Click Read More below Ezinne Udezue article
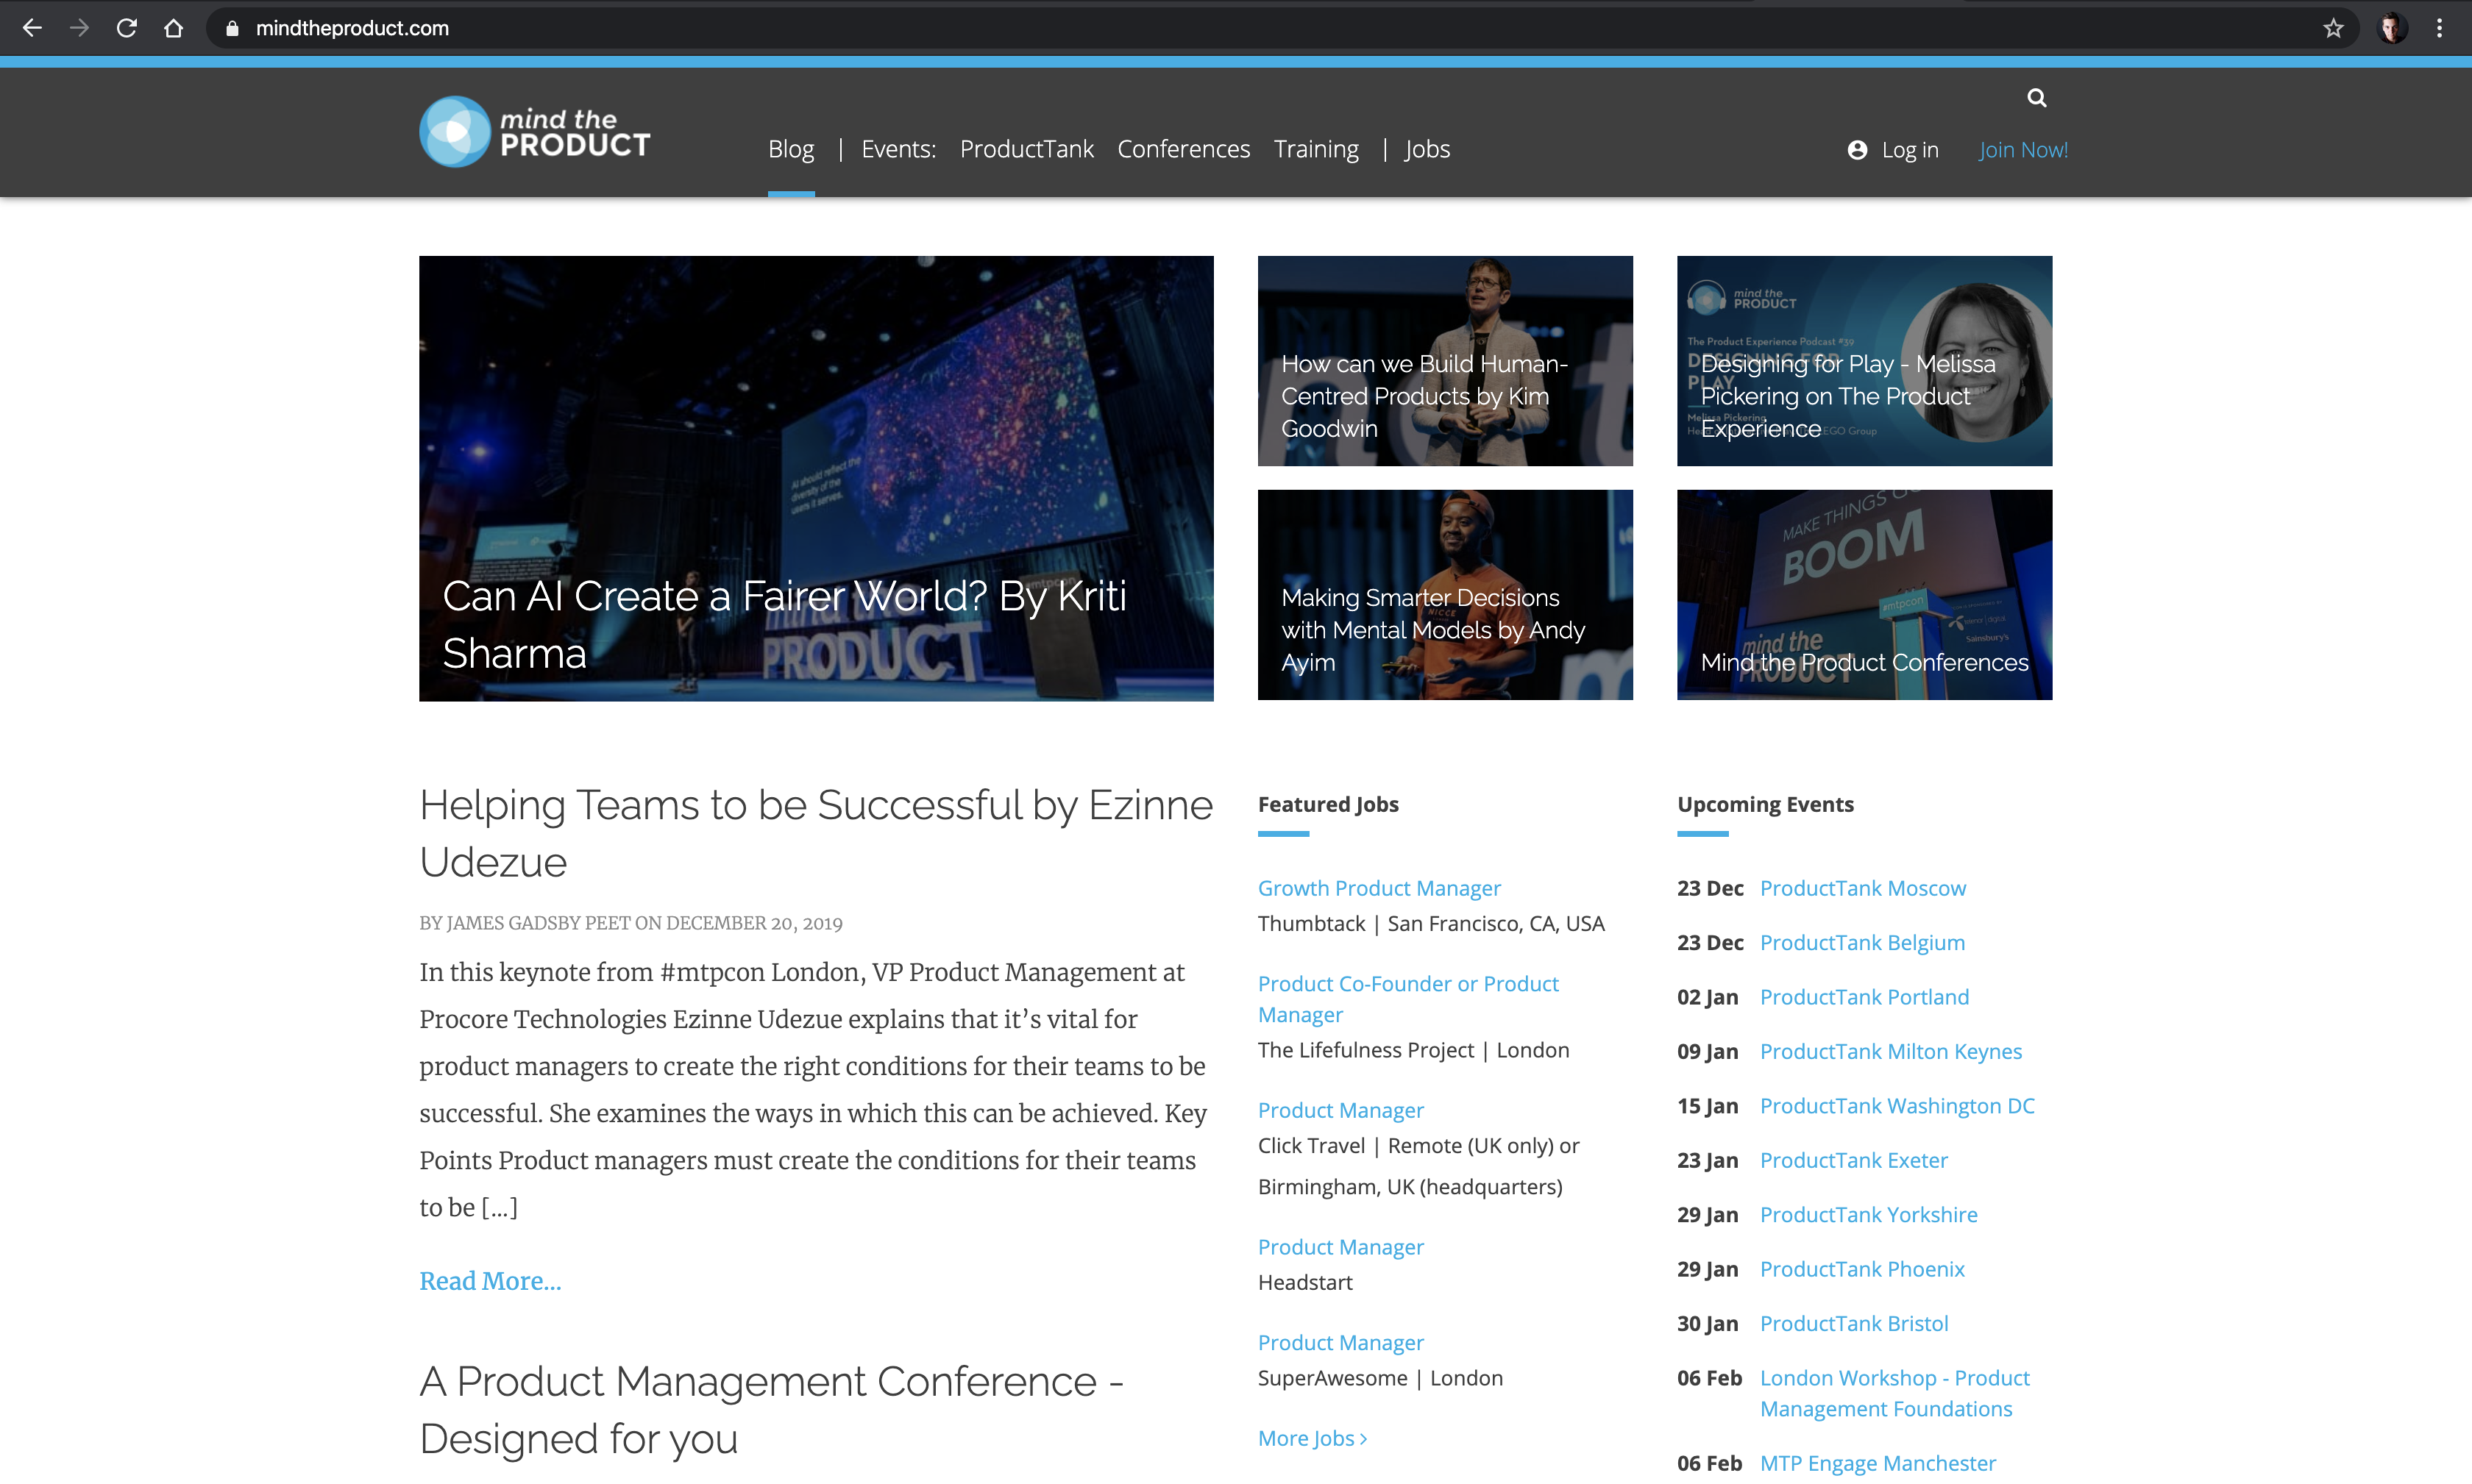This screenshot has height=1484, width=2472. pos(490,1280)
